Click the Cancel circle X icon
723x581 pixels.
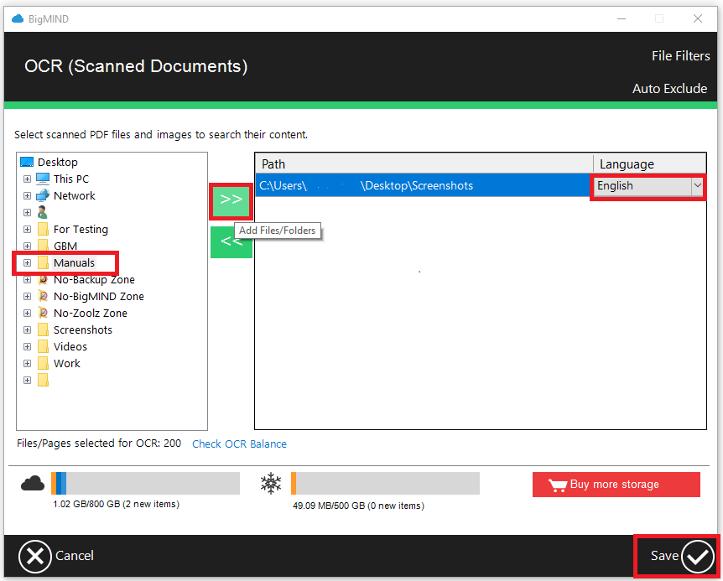click(35, 556)
